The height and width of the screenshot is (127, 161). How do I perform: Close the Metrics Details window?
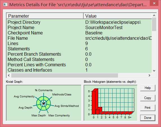154,3
